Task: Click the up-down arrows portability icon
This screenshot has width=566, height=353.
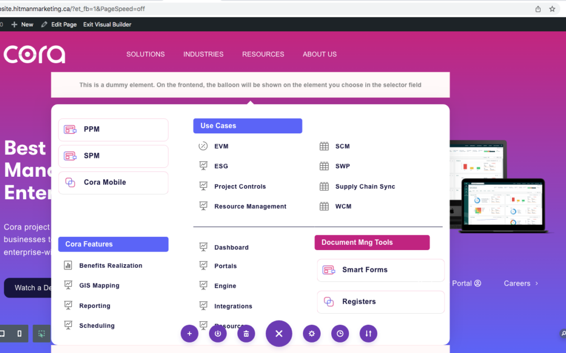Action: point(368,334)
